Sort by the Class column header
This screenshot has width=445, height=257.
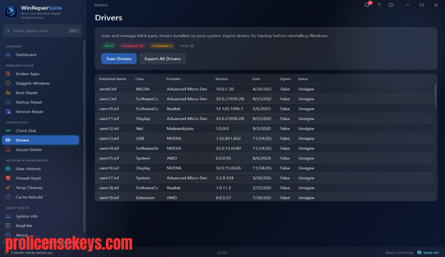[x=139, y=79]
